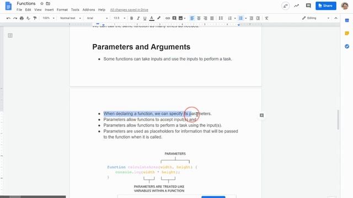Screen dimensions: 353x198
Task: Open the Add-ons menu
Action: (x=89, y=10)
